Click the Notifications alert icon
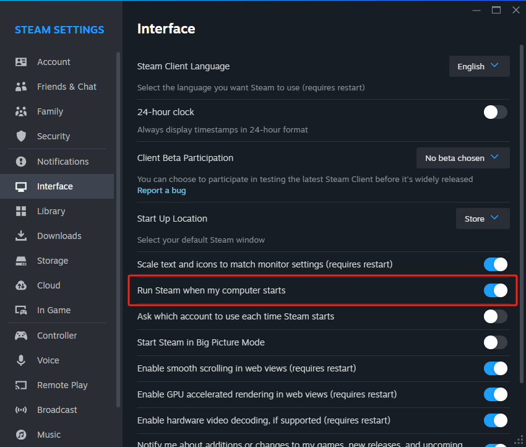Viewport: 526px width, 447px height. click(21, 162)
